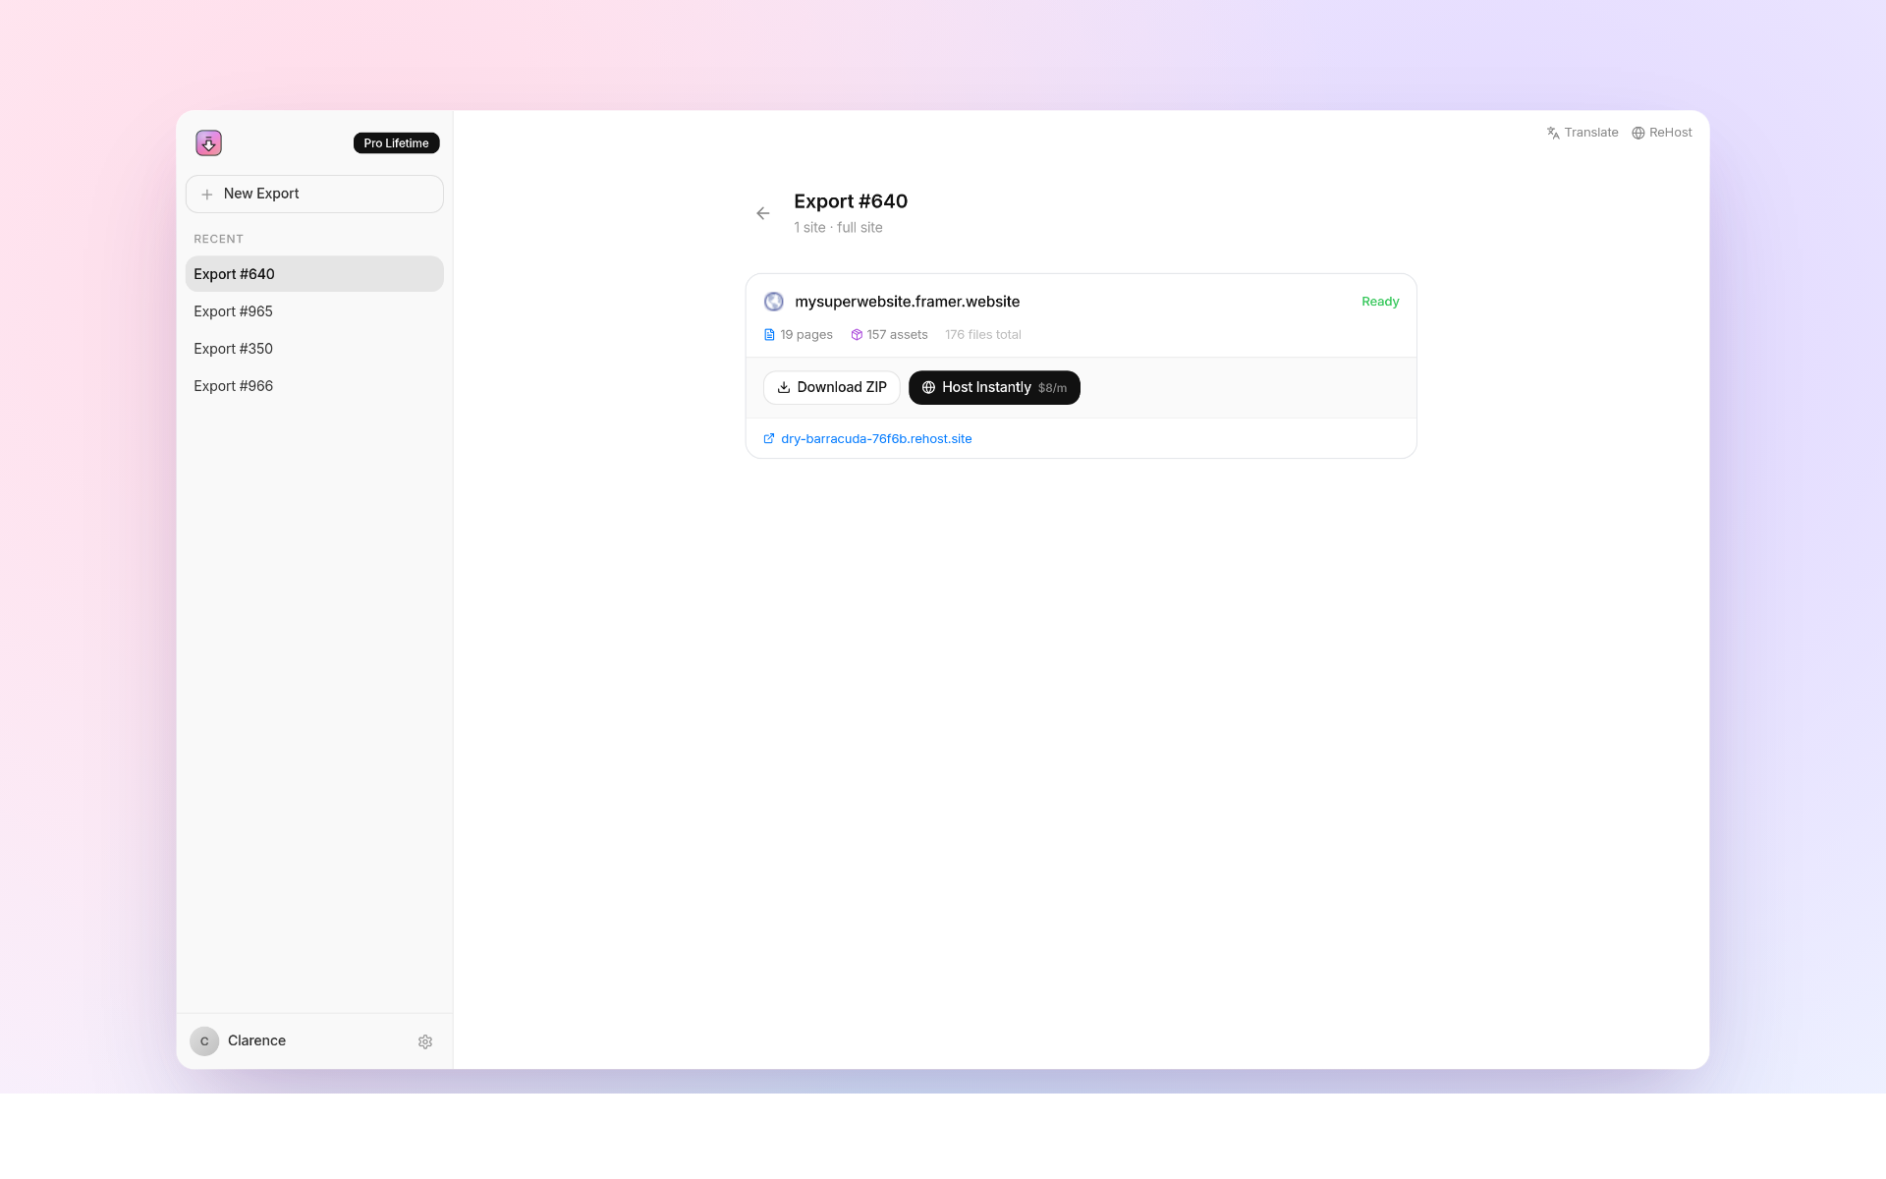
Task: Click the pages document icon
Action: click(769, 334)
